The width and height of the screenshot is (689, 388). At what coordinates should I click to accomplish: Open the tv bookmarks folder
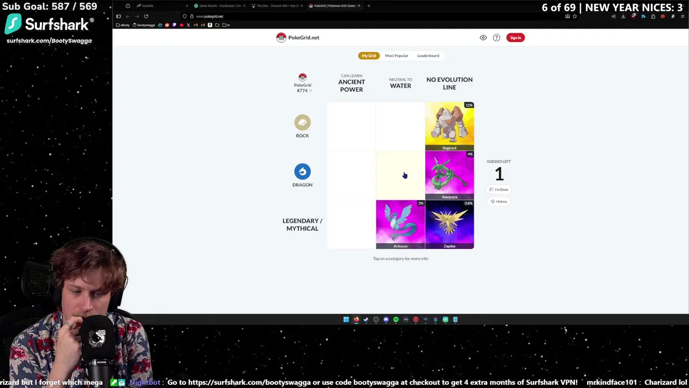click(x=226, y=25)
